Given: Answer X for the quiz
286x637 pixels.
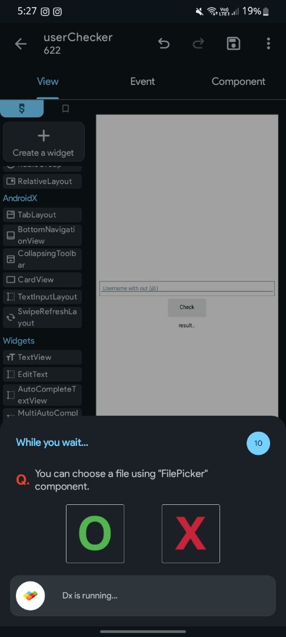Looking at the screenshot, I should click(x=191, y=534).
